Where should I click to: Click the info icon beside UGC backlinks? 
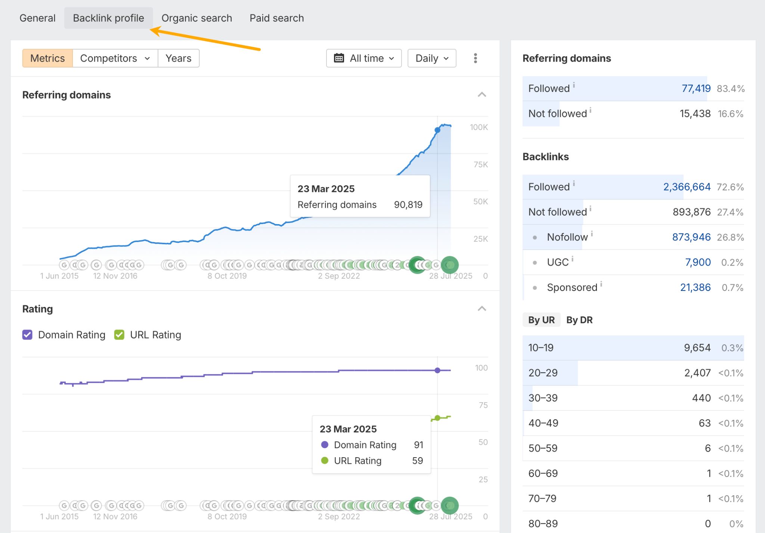point(572,259)
